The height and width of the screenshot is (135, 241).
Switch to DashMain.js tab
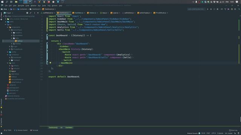click(x=79, y=13)
